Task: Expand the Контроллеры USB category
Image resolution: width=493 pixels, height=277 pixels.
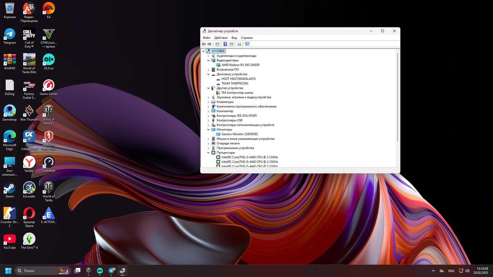Action: coord(208,120)
